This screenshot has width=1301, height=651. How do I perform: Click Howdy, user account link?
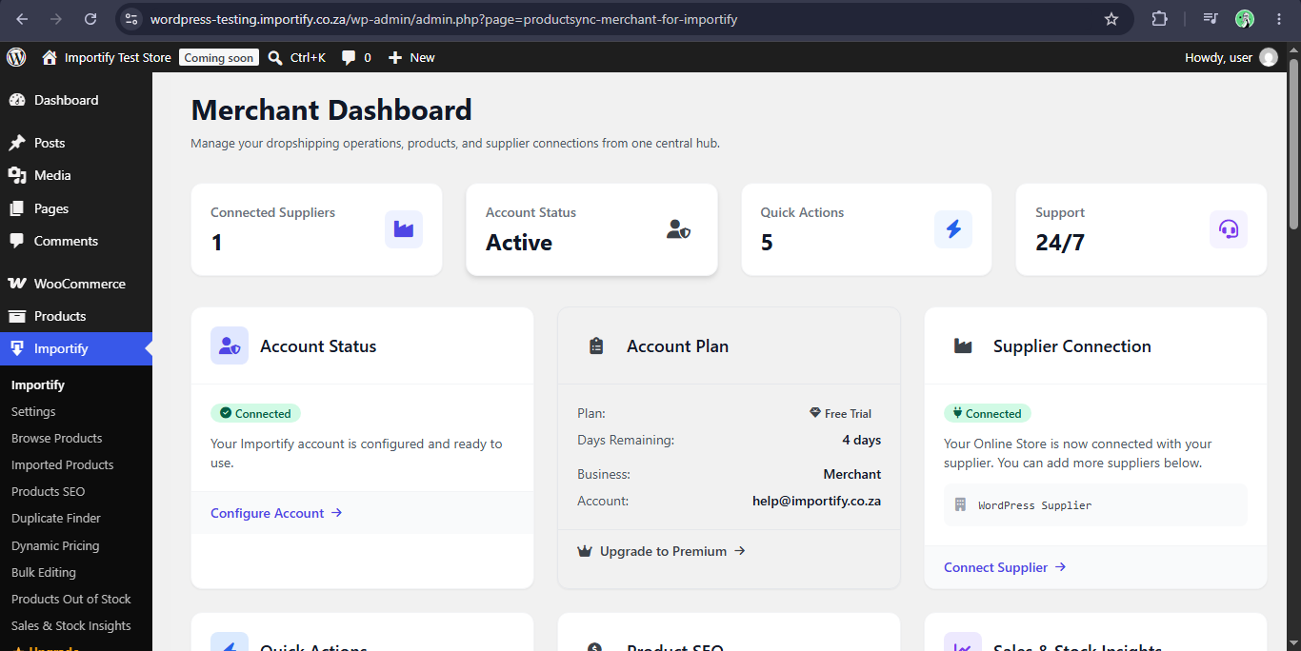pos(1218,57)
